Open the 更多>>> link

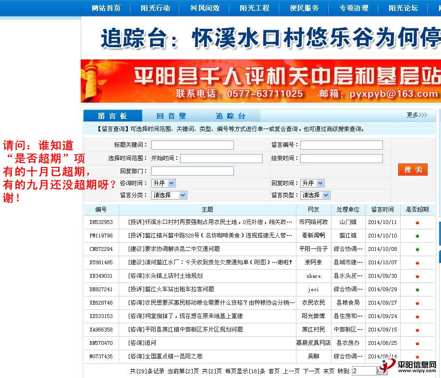tap(417, 115)
